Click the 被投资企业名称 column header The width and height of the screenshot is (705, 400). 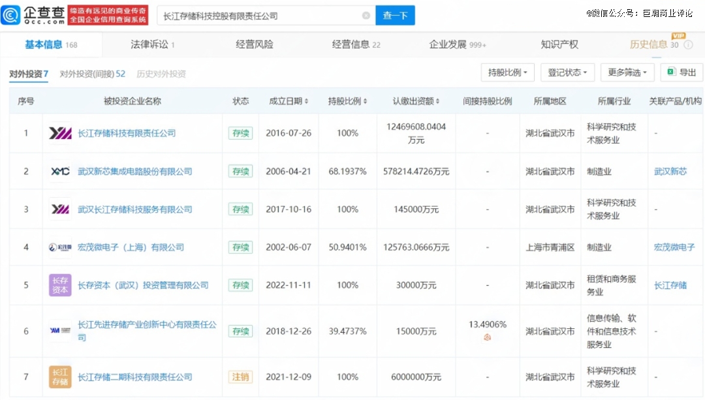132,101
